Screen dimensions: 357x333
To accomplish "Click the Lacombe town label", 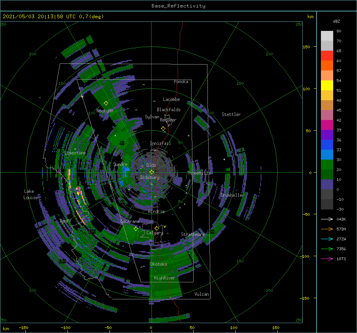I will pyautogui.click(x=171, y=99).
